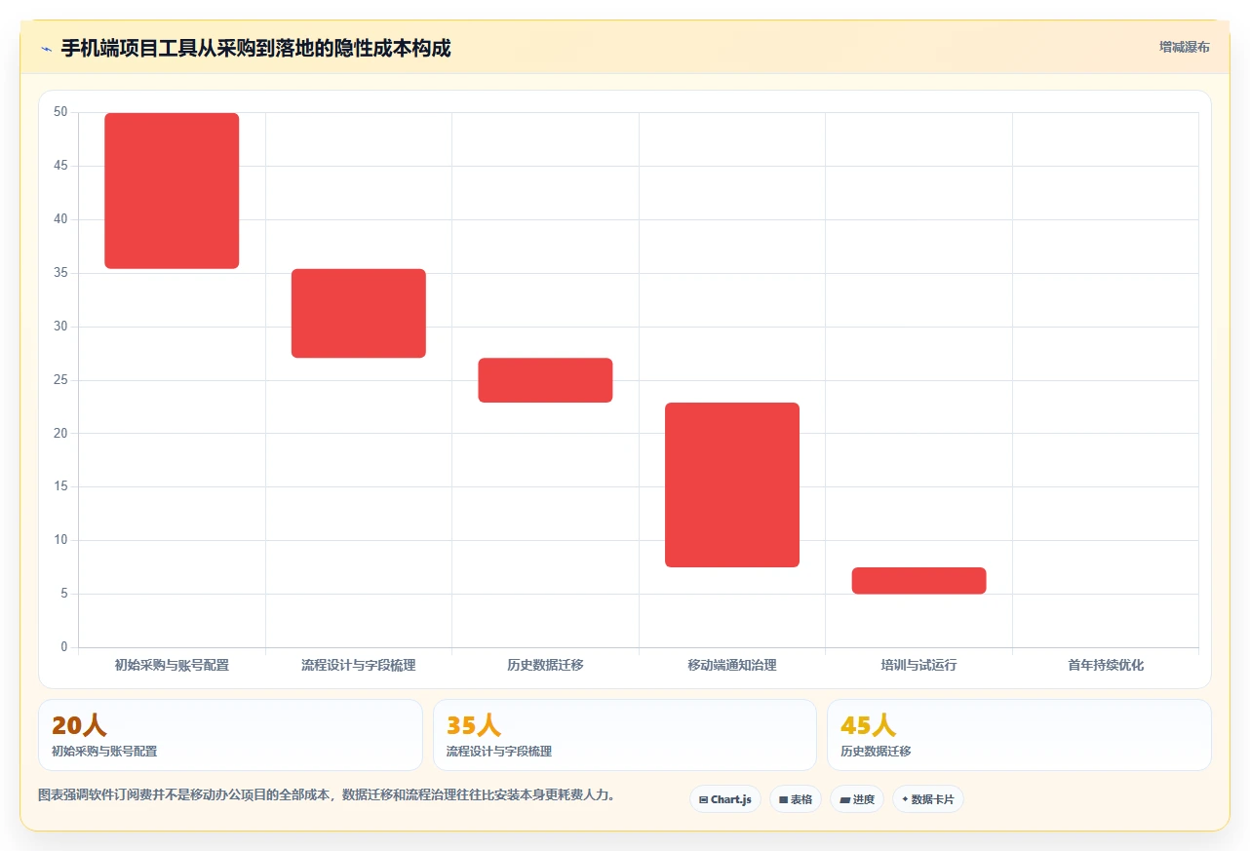
Task: Click the 增减瀑布 label in the header
Action: click(x=1184, y=47)
